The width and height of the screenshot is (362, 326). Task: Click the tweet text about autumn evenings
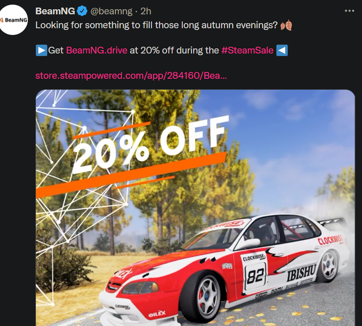[156, 25]
